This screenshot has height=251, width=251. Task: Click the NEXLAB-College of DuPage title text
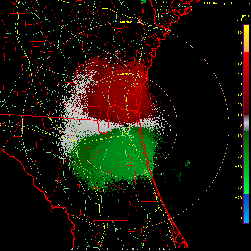223,3
